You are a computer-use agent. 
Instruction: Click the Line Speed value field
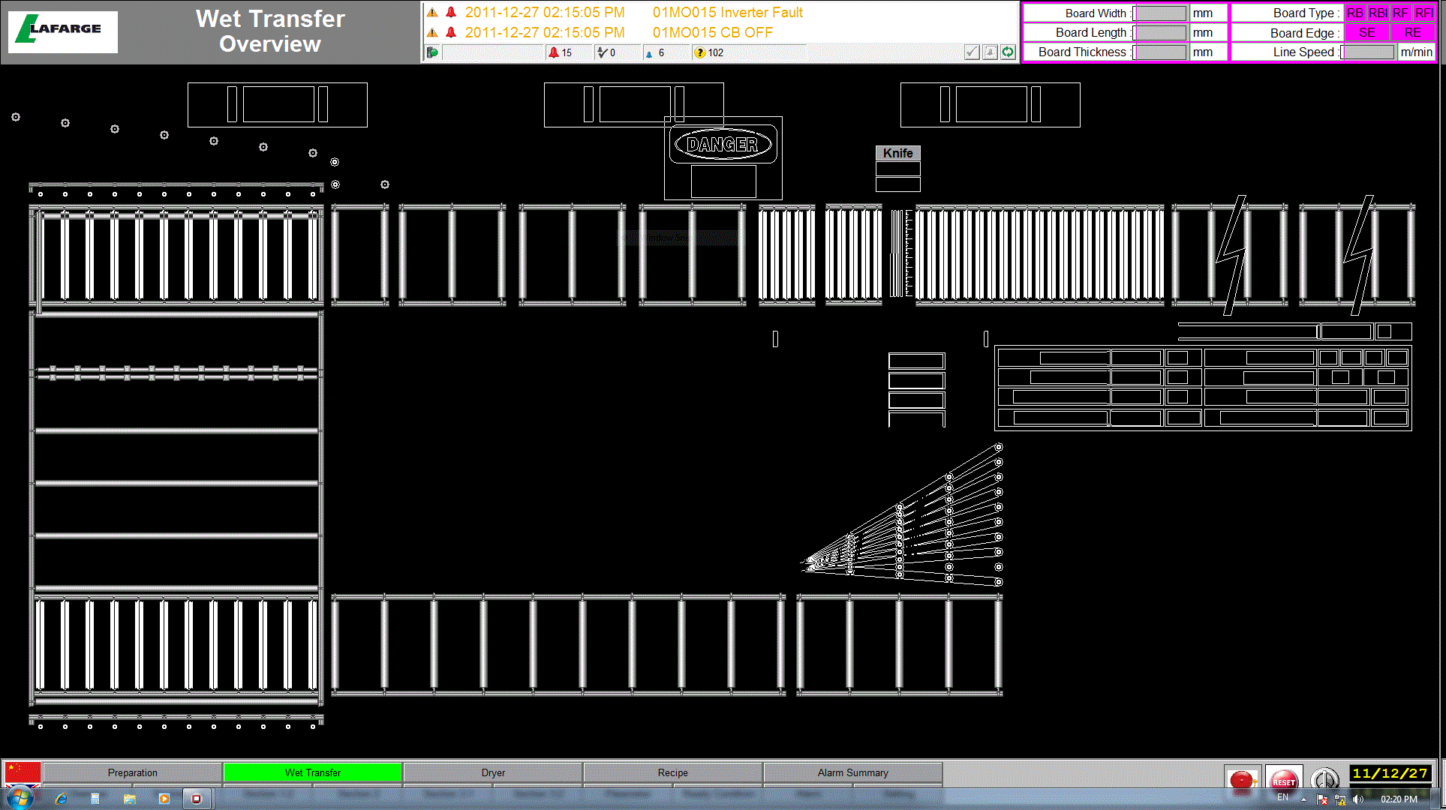(1368, 52)
